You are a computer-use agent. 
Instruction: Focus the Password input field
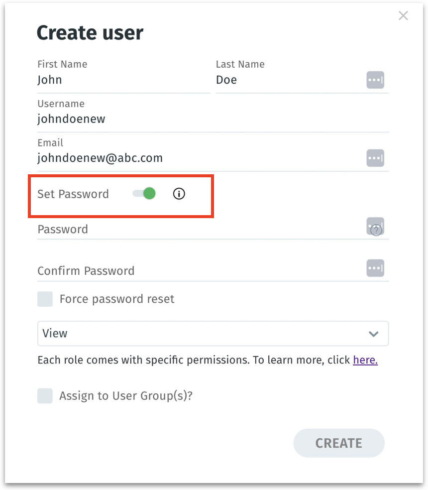click(x=199, y=230)
